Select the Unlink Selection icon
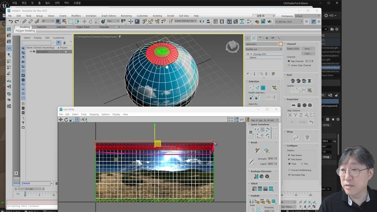 point(31,22)
